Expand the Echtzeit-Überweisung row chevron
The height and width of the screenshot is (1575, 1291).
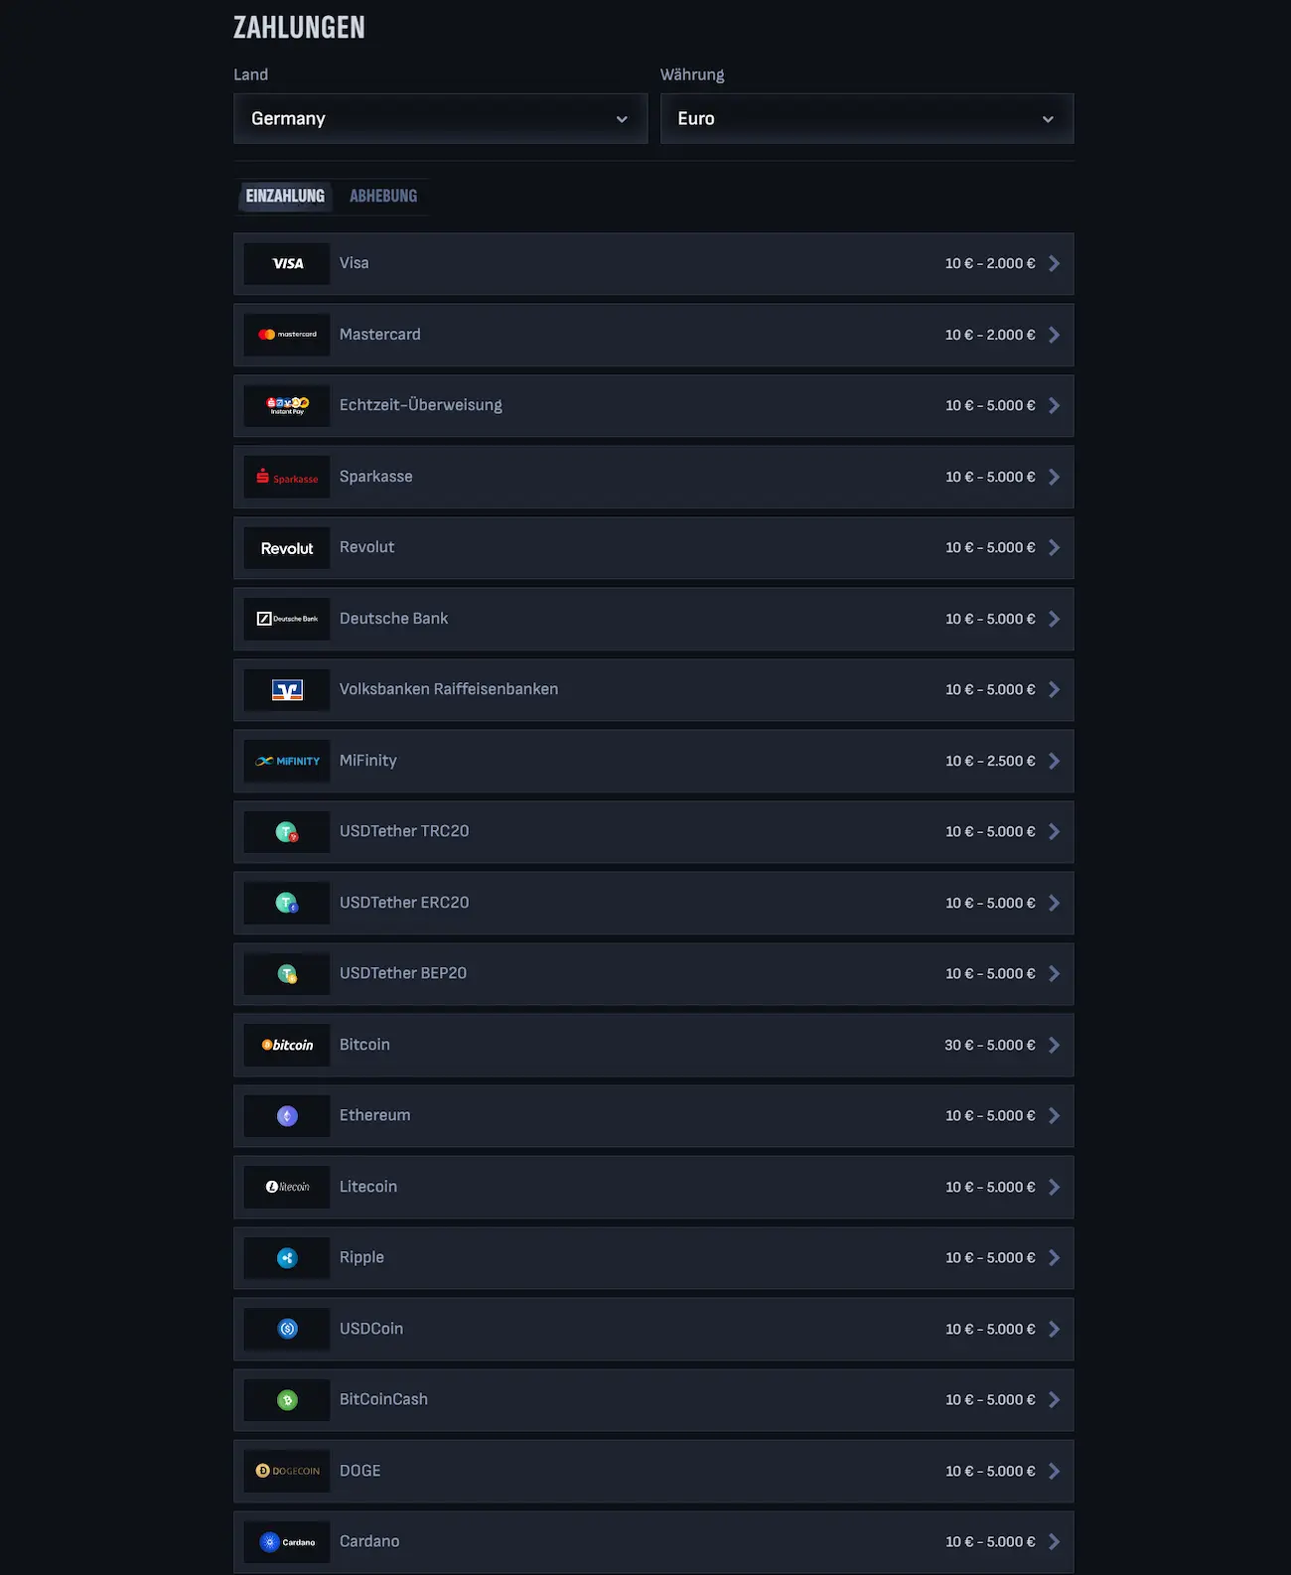click(x=1054, y=405)
